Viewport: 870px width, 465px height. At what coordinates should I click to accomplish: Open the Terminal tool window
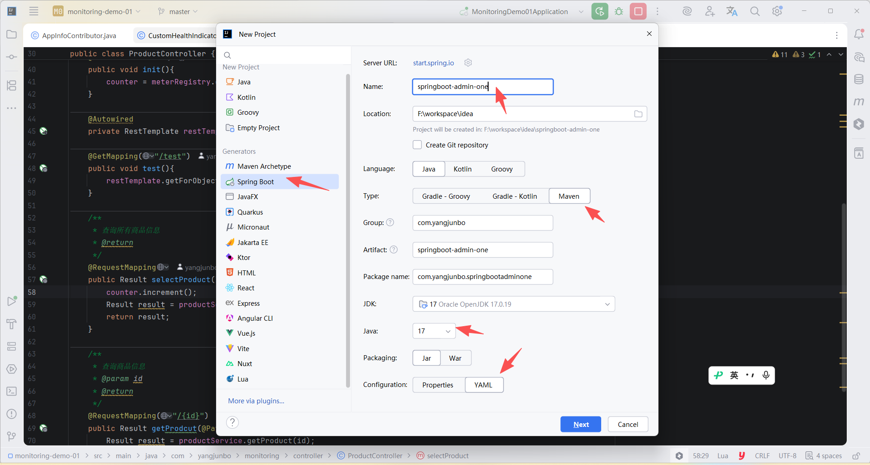click(x=12, y=391)
